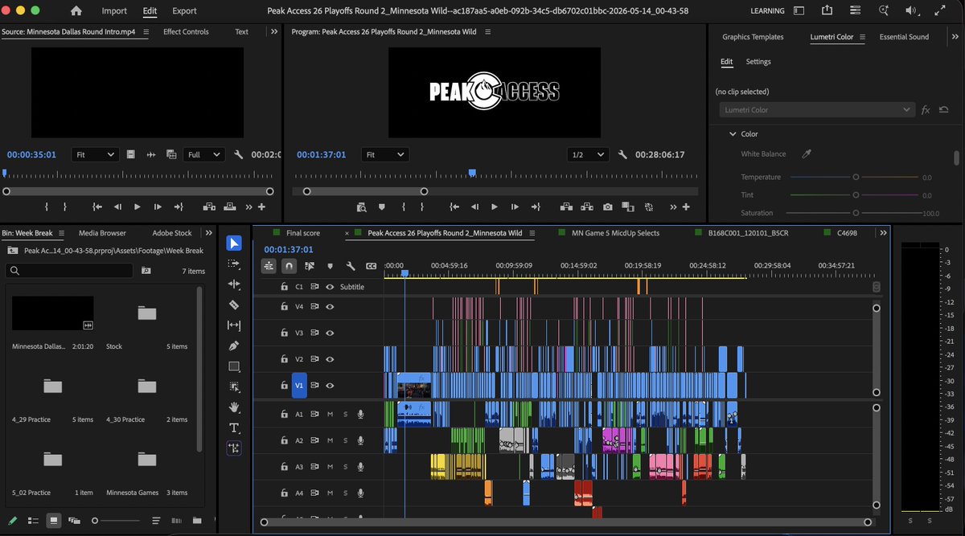This screenshot has height=536, width=965.
Task: Click the White Balance eyedropper
Action: coord(807,154)
